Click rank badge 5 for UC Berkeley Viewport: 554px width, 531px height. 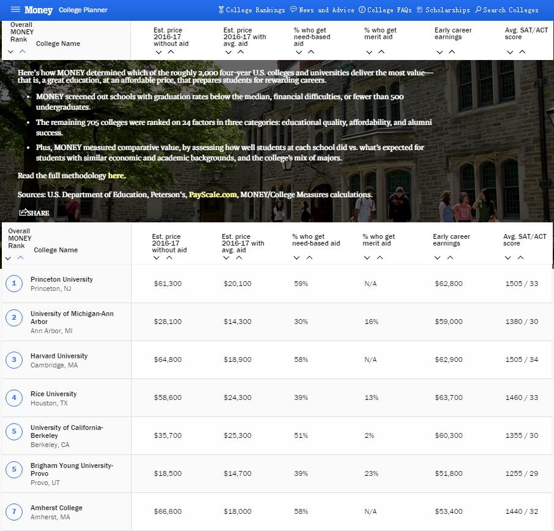tap(14, 431)
